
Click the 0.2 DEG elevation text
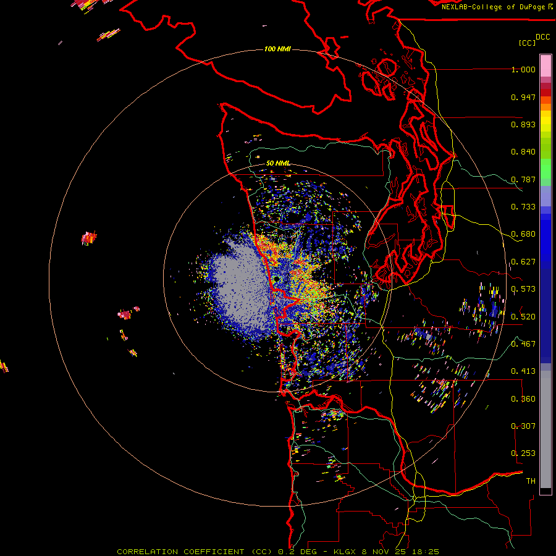click(298, 552)
